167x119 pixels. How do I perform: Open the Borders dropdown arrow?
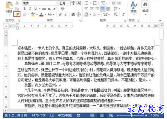99,15
